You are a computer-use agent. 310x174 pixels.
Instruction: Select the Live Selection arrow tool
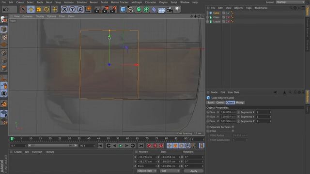point(23,9)
